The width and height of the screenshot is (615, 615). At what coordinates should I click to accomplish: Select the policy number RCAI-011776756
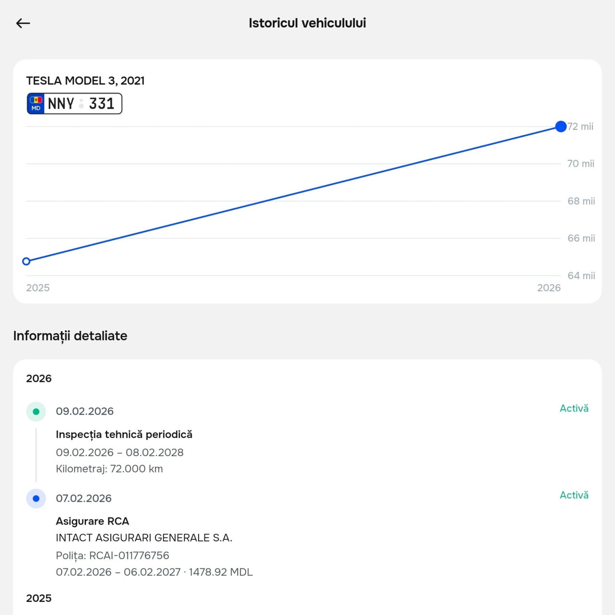point(129,555)
